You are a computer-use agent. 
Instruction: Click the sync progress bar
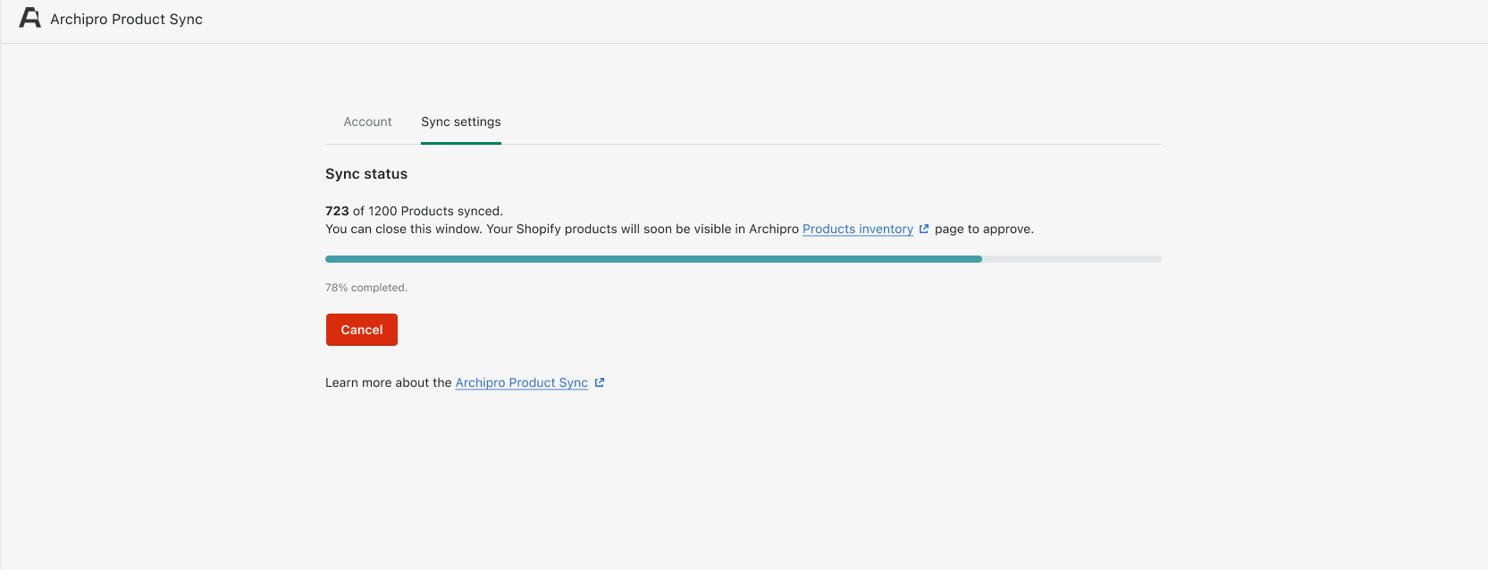pyautogui.click(x=744, y=259)
